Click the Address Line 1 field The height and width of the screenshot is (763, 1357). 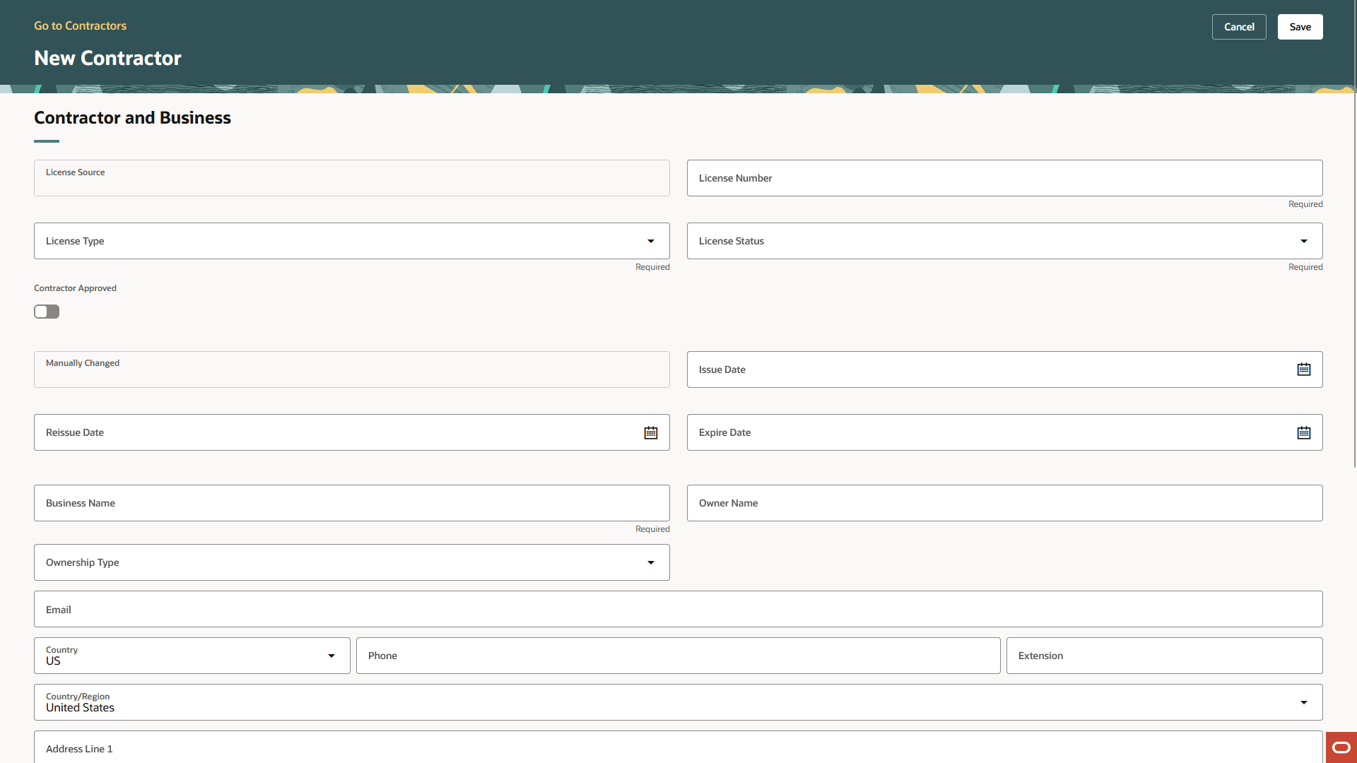678,748
